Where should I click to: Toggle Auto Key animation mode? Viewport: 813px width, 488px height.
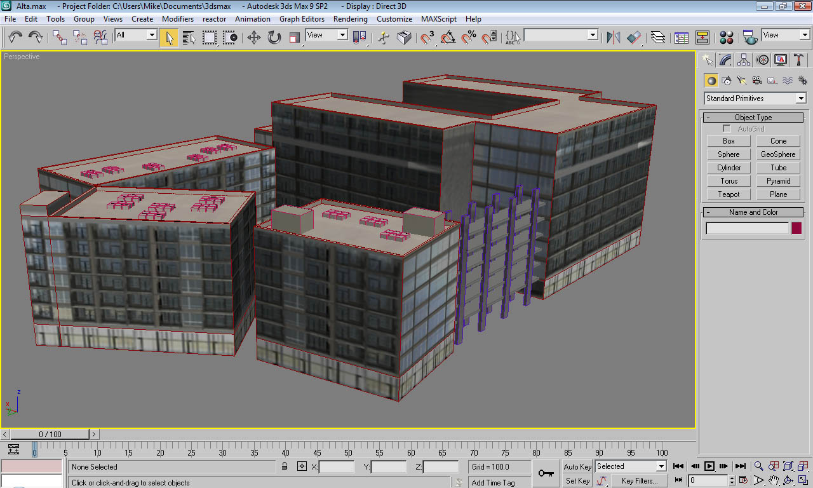coord(577,467)
